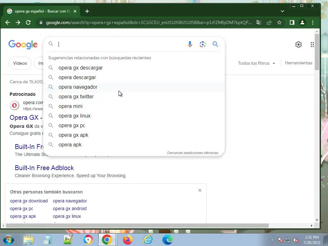Select suggestion opera apk

[x=134, y=145]
